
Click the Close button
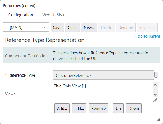[72, 27]
